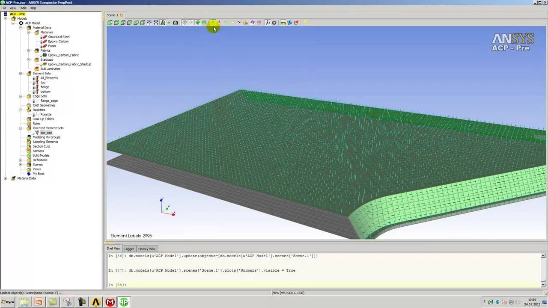Screen dimensions: 548x308
Task: Click the light bulb toolbar icon
Action: coord(305,23)
